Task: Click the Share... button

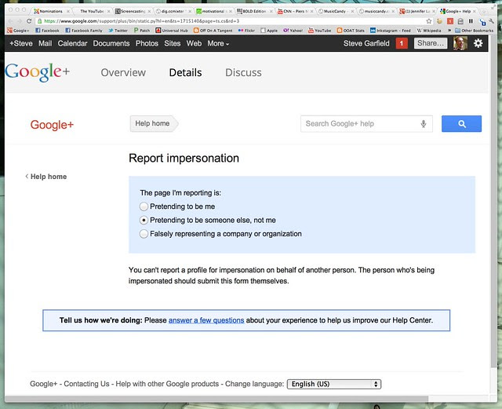Action: 431,43
